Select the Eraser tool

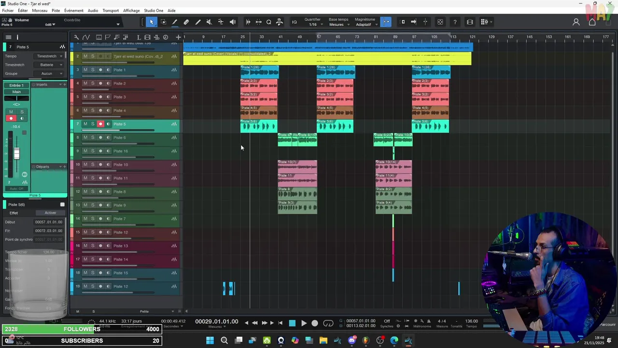186,22
